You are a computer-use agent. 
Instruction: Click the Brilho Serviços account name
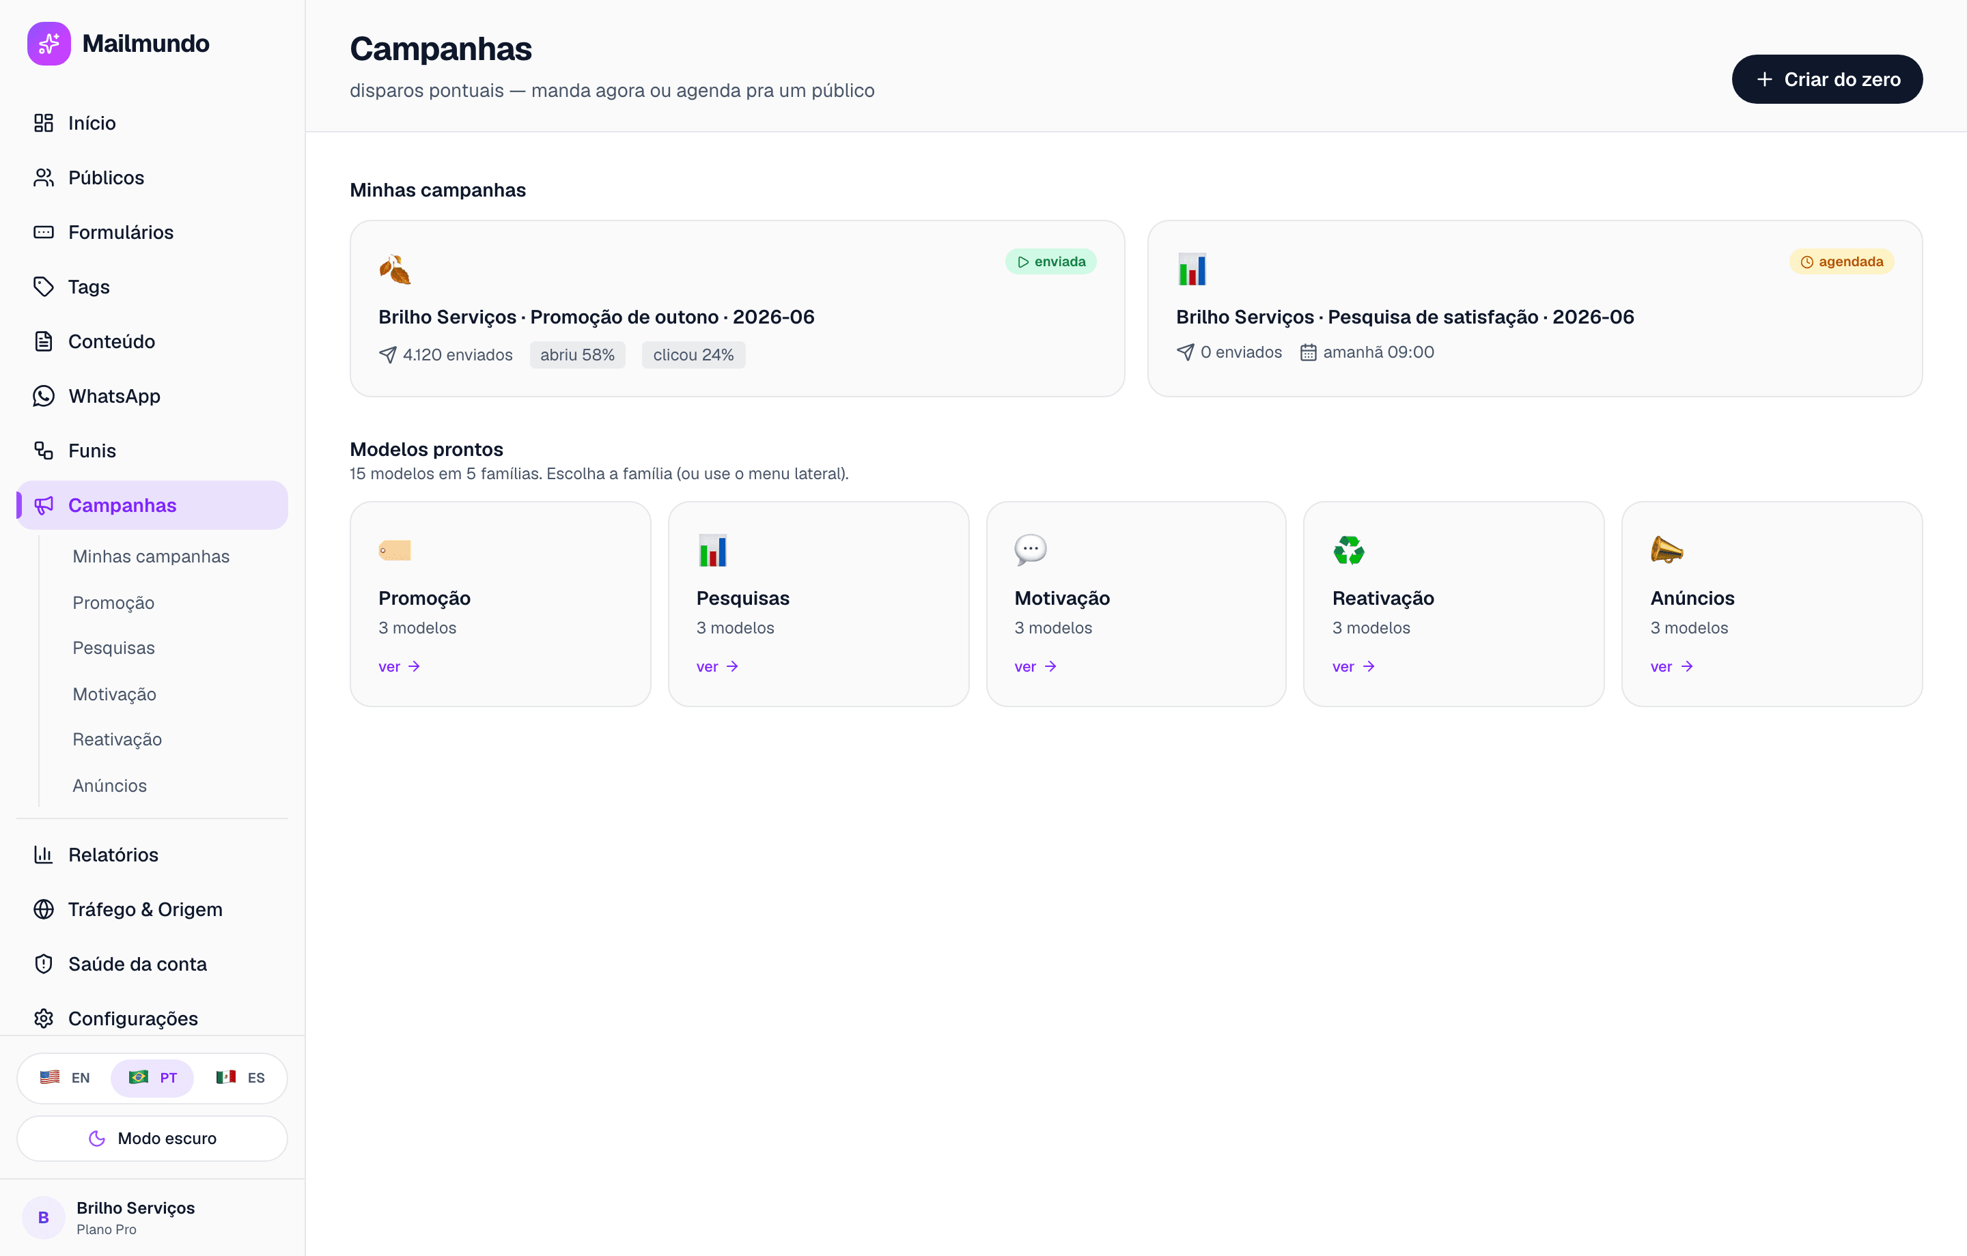tap(136, 1209)
